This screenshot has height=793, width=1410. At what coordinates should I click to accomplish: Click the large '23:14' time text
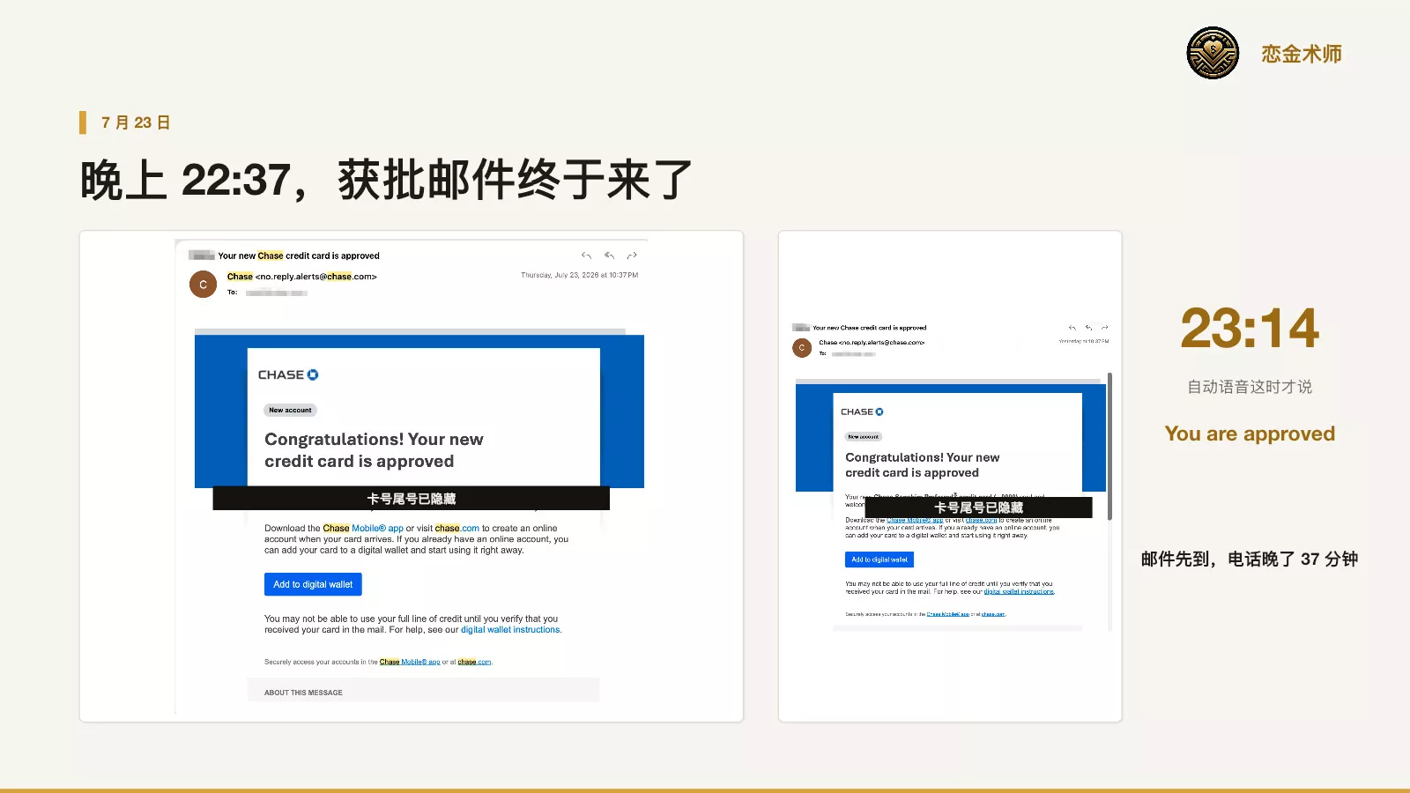click(1250, 329)
